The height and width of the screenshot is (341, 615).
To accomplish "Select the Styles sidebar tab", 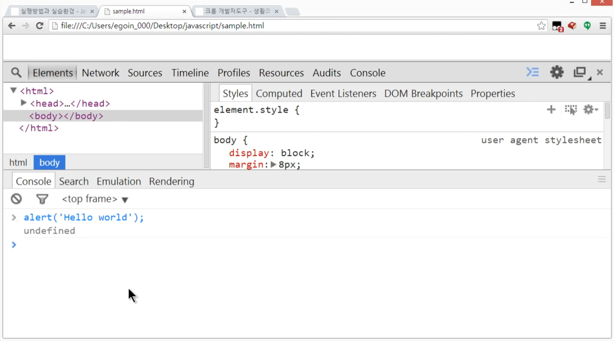I will click(x=235, y=93).
